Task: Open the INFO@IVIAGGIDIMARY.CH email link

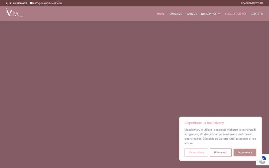Action: (47, 3)
